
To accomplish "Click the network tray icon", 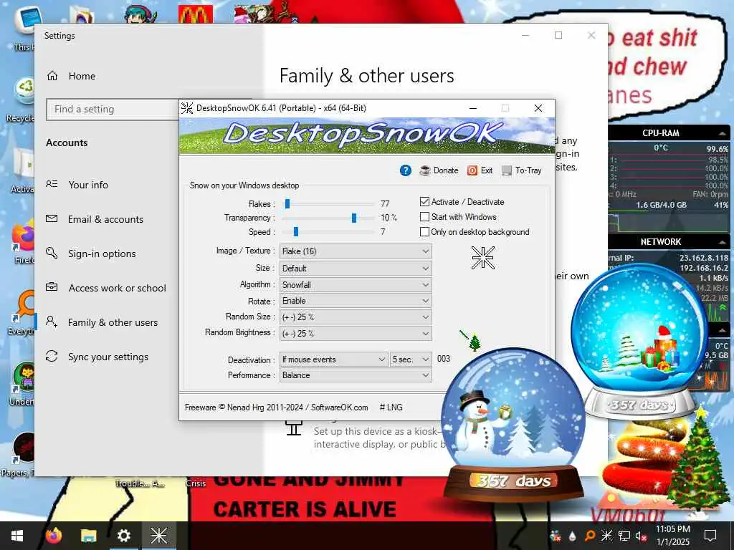I will click(624, 536).
